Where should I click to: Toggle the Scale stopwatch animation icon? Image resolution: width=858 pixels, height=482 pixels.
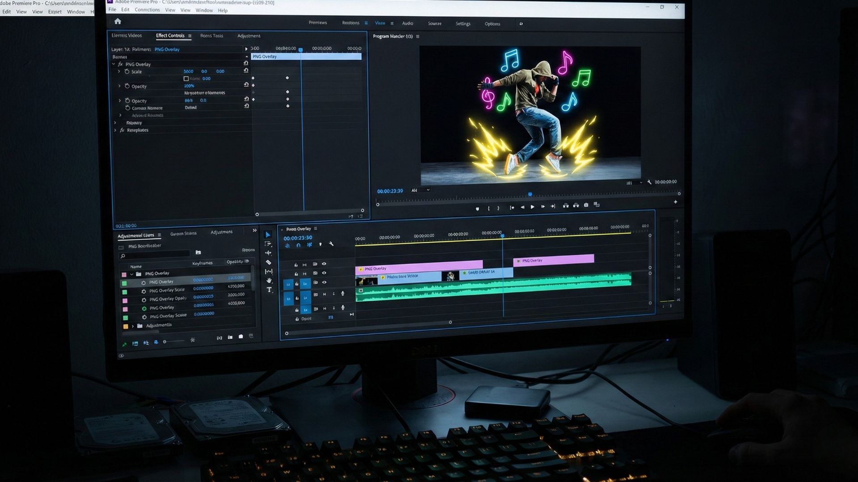point(127,71)
